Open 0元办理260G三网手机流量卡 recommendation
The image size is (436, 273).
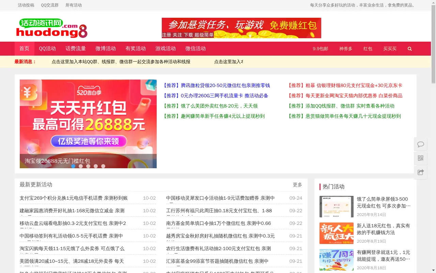(216, 96)
